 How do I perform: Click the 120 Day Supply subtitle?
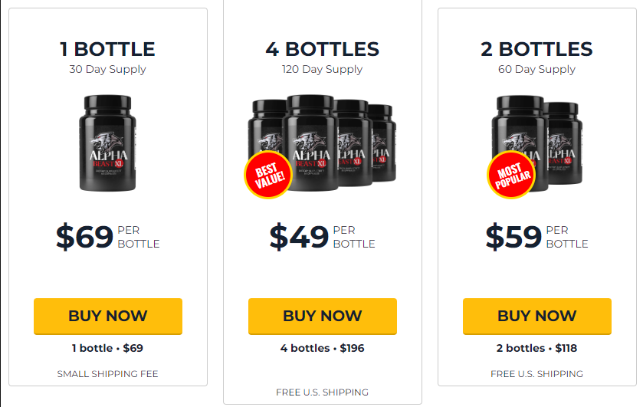tap(323, 69)
